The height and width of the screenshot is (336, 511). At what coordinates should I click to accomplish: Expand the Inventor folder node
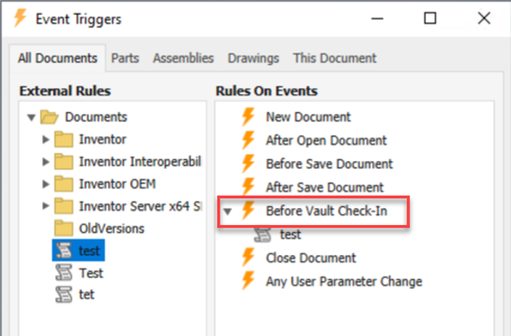coord(45,140)
